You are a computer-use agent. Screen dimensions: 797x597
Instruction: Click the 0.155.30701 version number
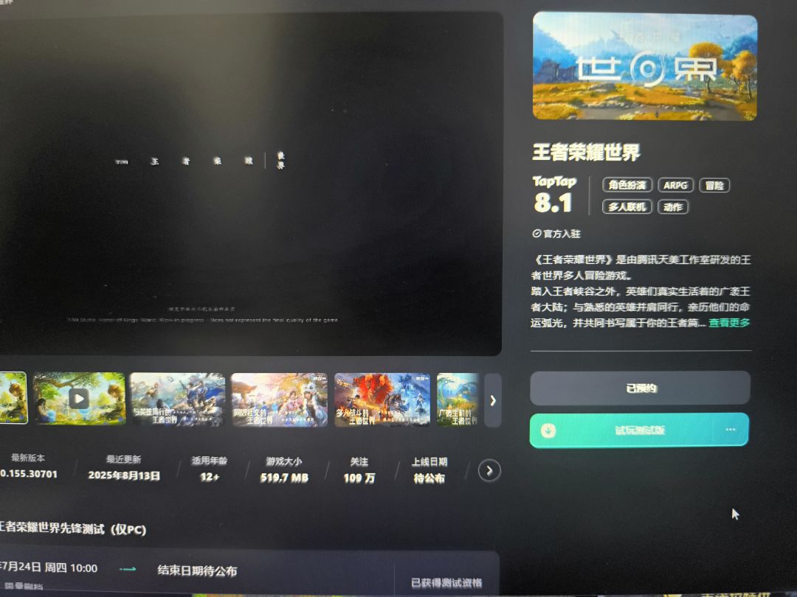[x=29, y=474]
